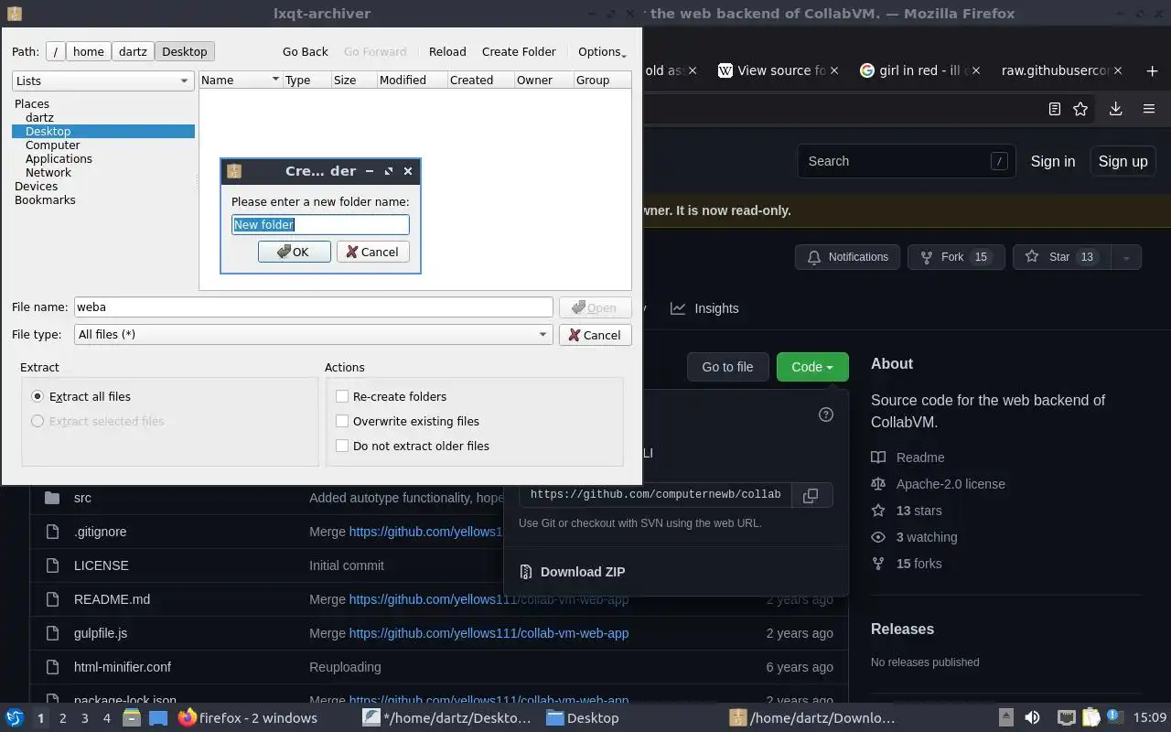Click the Download ZIP link
The image size is (1171, 732).
coord(583,572)
